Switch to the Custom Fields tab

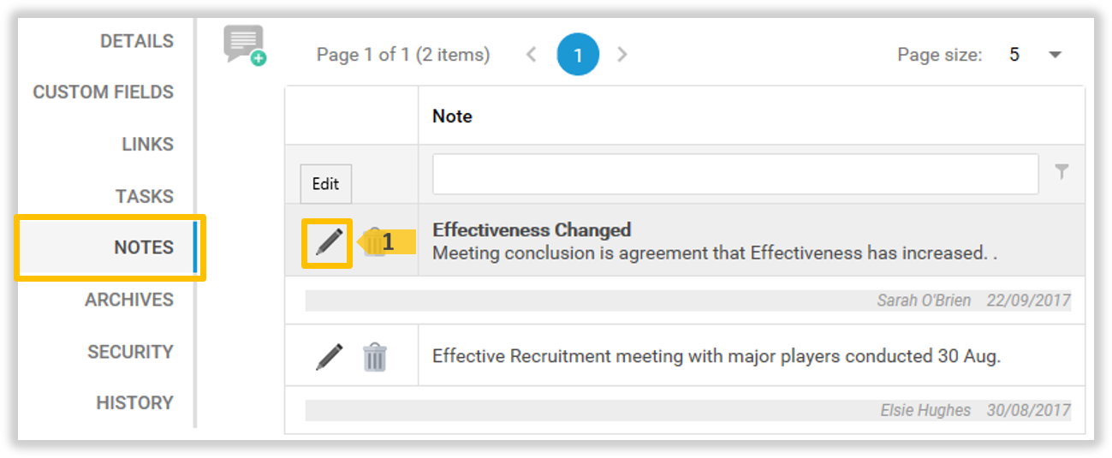click(x=103, y=92)
